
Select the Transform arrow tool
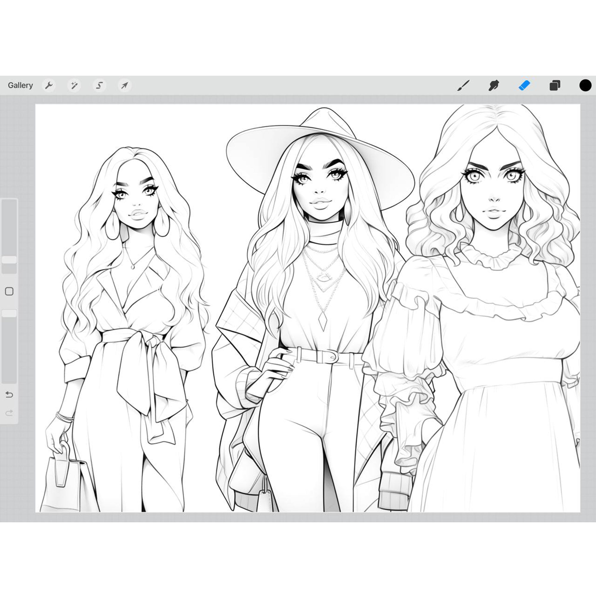124,85
